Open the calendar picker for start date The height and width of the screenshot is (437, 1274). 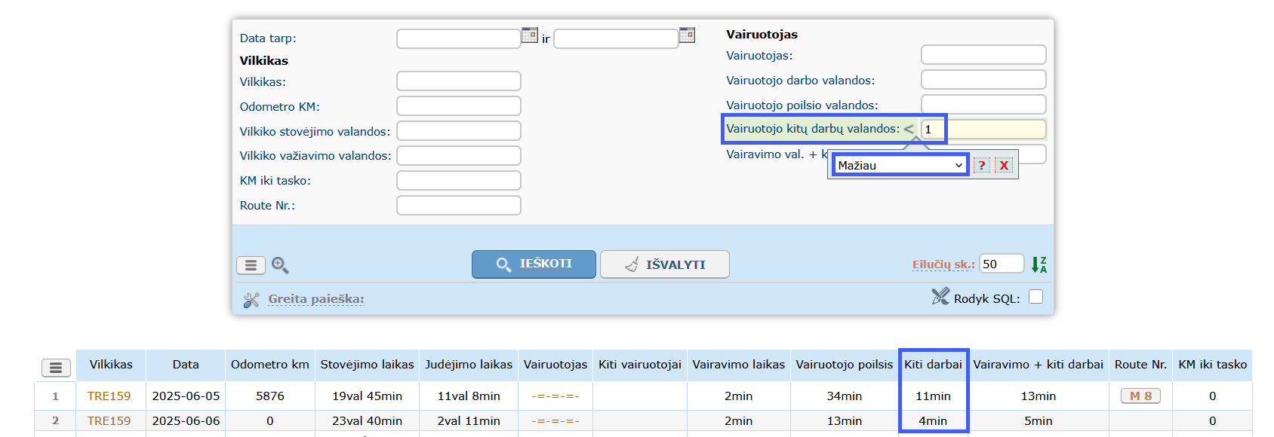point(530,35)
